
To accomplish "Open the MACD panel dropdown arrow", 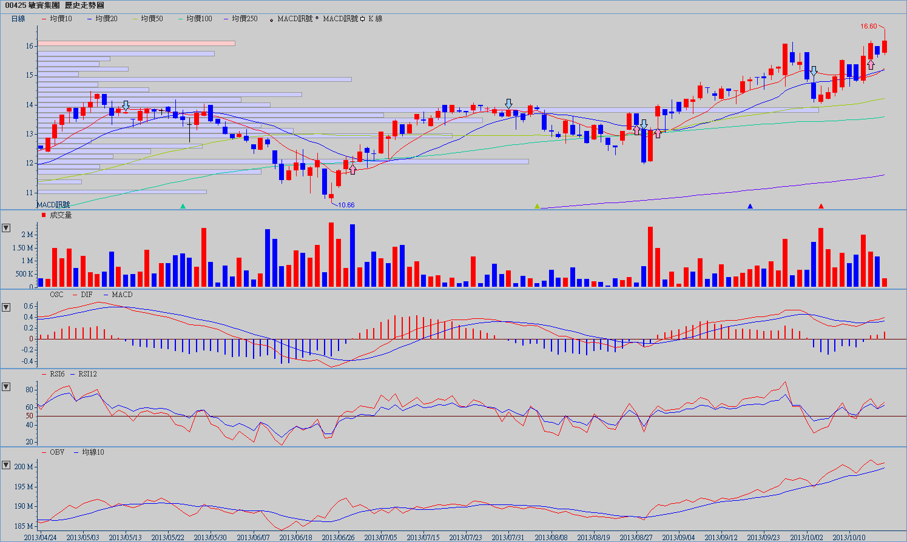I will (6, 307).
